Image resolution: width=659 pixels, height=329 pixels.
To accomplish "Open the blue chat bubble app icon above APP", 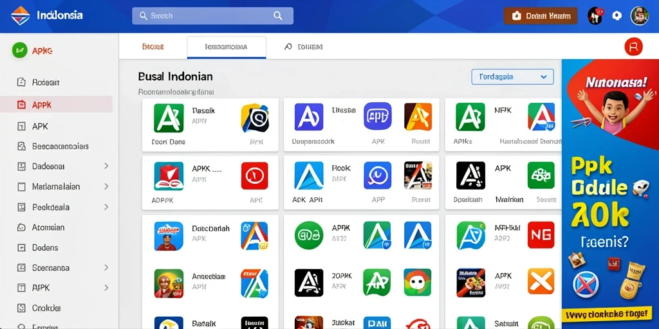I will click(x=377, y=175).
